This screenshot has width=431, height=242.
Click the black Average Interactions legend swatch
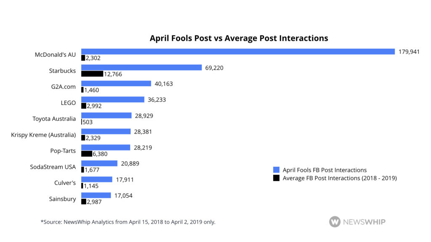pyautogui.click(x=276, y=178)
